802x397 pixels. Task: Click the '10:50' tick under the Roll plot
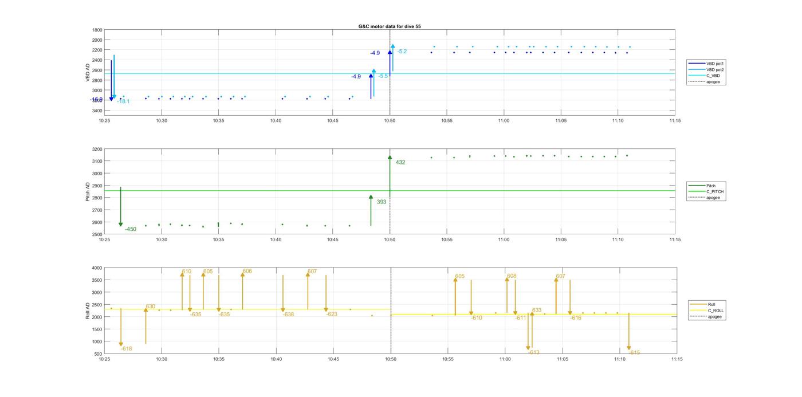click(391, 360)
